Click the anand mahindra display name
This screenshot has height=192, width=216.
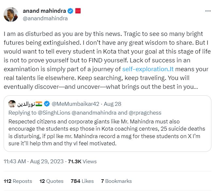(x=44, y=11)
